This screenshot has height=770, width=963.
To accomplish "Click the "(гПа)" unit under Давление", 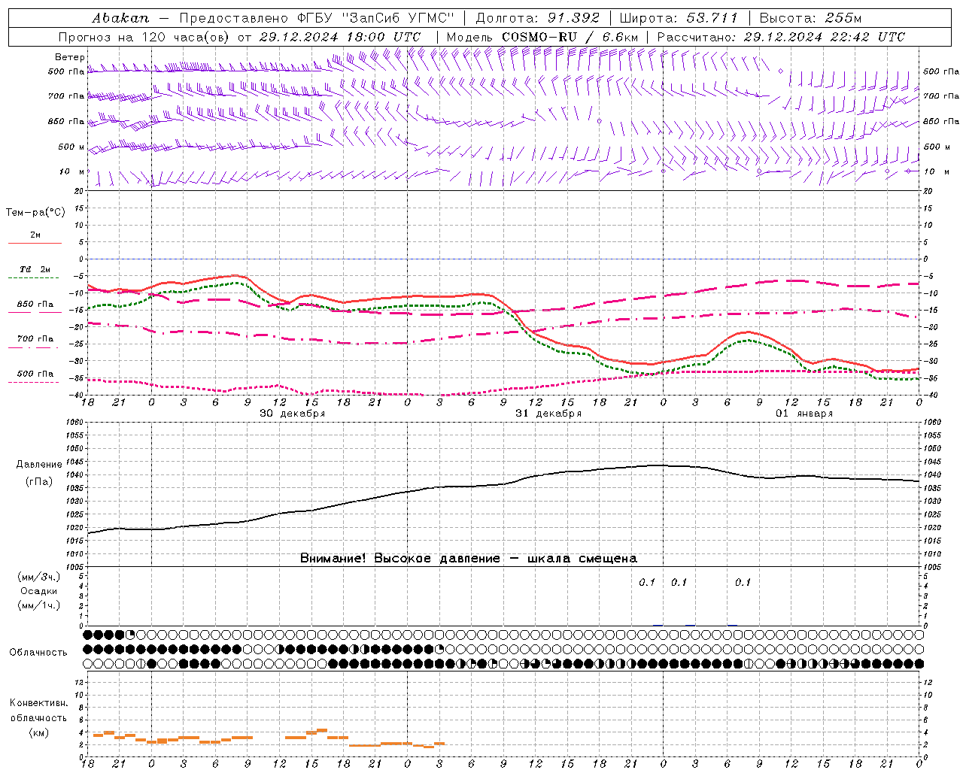I will pyautogui.click(x=39, y=482).
